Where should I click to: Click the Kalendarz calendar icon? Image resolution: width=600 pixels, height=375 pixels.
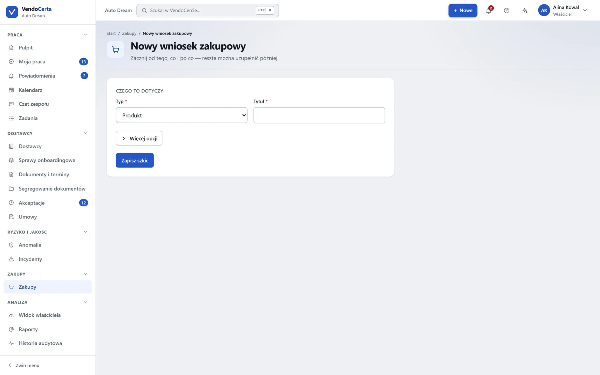[x=11, y=90]
